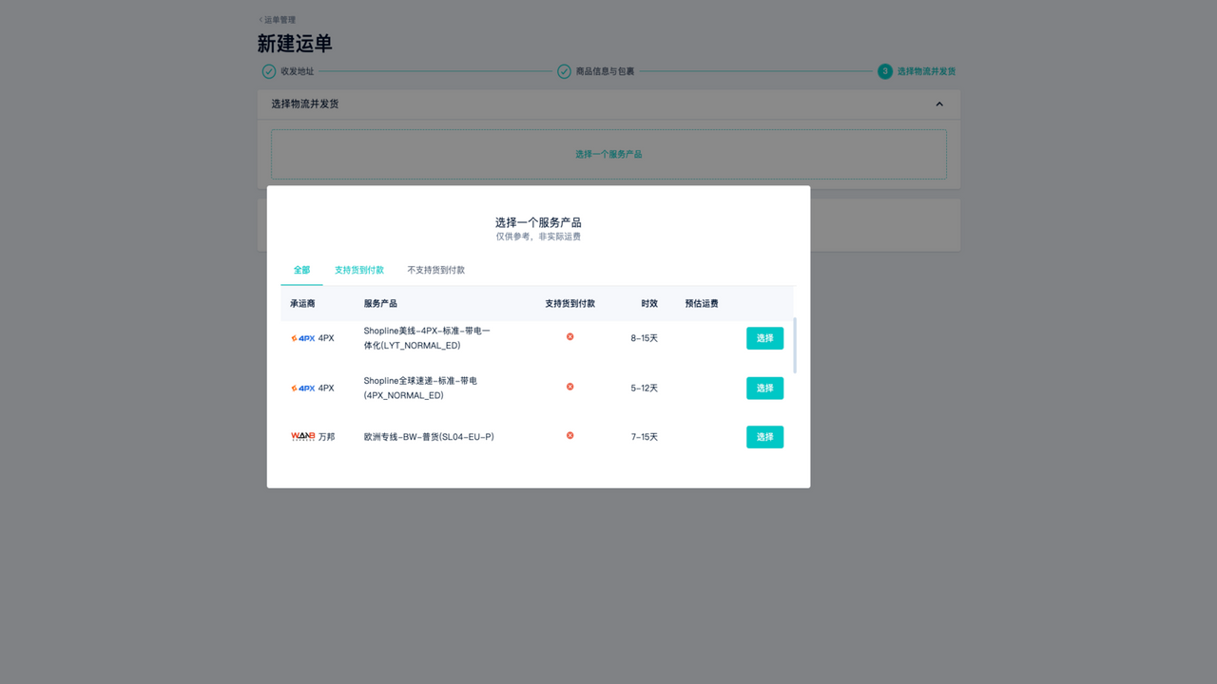Click the 7~15天 delivery time cell
1217x684 pixels.
click(x=645, y=437)
